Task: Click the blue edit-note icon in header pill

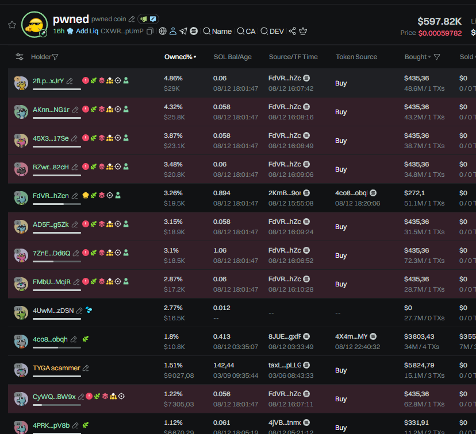Action: pyautogui.click(x=153, y=19)
